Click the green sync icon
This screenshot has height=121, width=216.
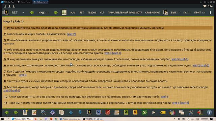144,112
